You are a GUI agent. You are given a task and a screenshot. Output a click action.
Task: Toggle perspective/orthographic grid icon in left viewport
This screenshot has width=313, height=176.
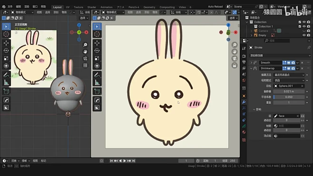point(85,65)
